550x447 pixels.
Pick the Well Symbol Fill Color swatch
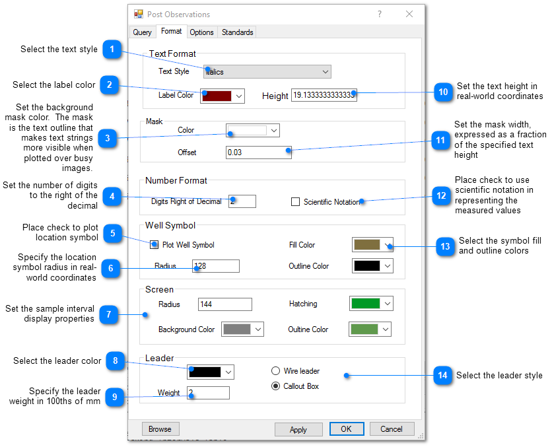(366, 245)
